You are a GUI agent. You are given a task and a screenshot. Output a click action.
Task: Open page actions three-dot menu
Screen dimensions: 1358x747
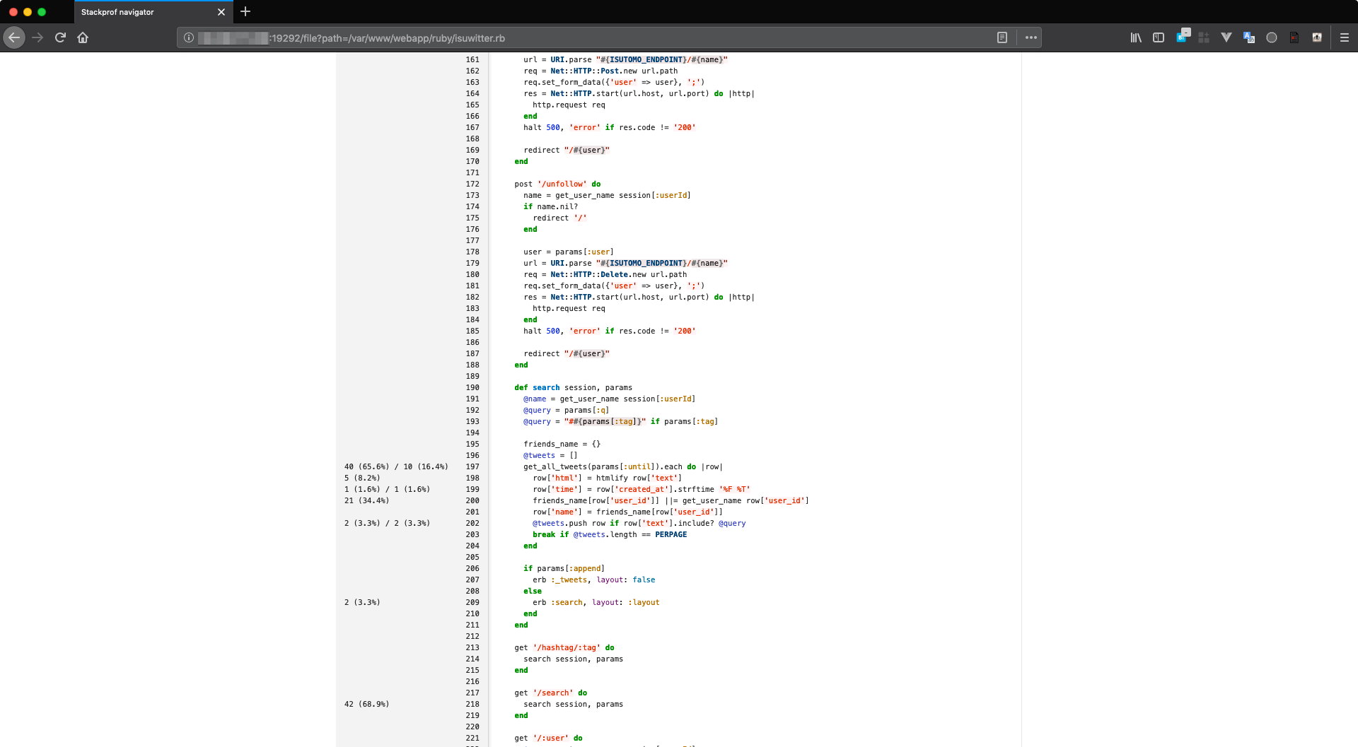[1031, 37]
